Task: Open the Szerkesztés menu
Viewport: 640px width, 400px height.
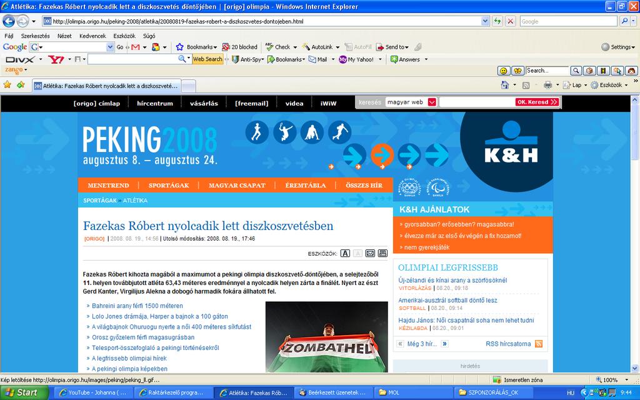Action: pyautogui.click(x=36, y=36)
